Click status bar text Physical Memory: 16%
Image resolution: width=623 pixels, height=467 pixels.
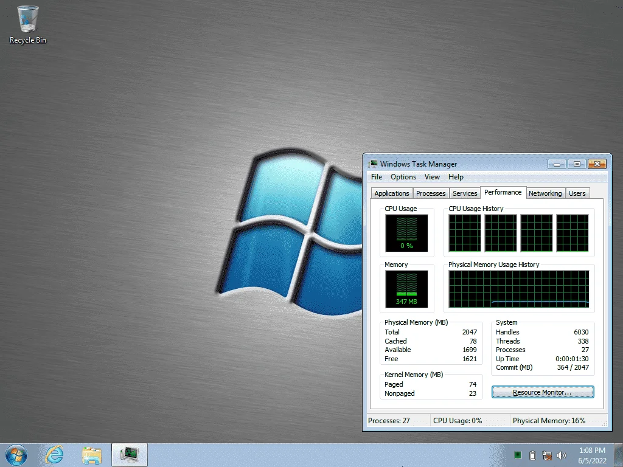pyautogui.click(x=549, y=421)
